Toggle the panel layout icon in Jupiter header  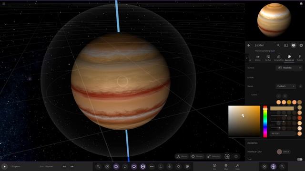286,45
